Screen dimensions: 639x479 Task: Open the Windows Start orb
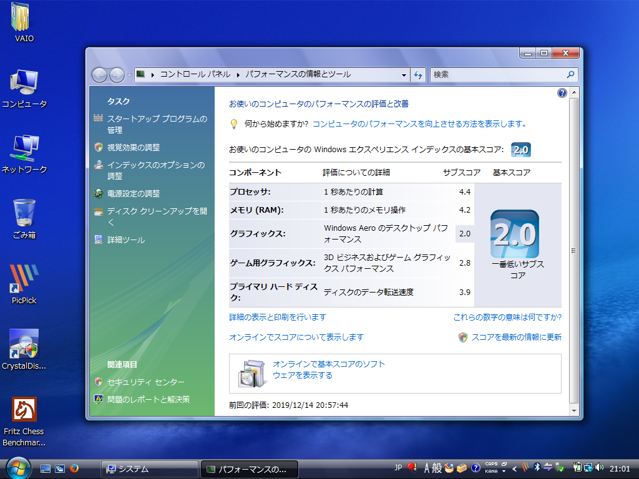click(18, 468)
